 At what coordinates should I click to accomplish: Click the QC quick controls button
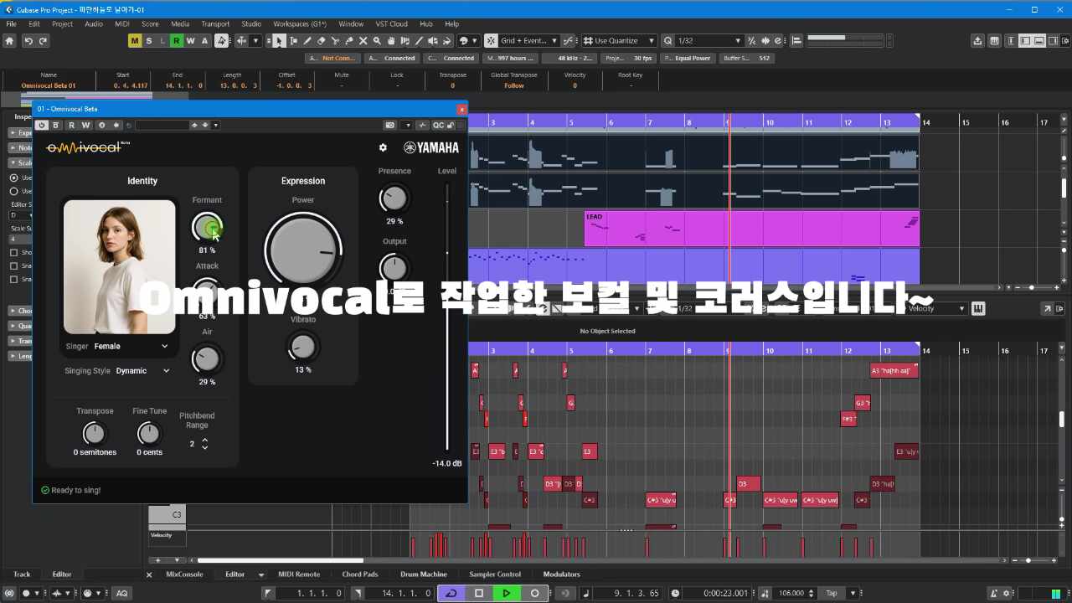(438, 125)
